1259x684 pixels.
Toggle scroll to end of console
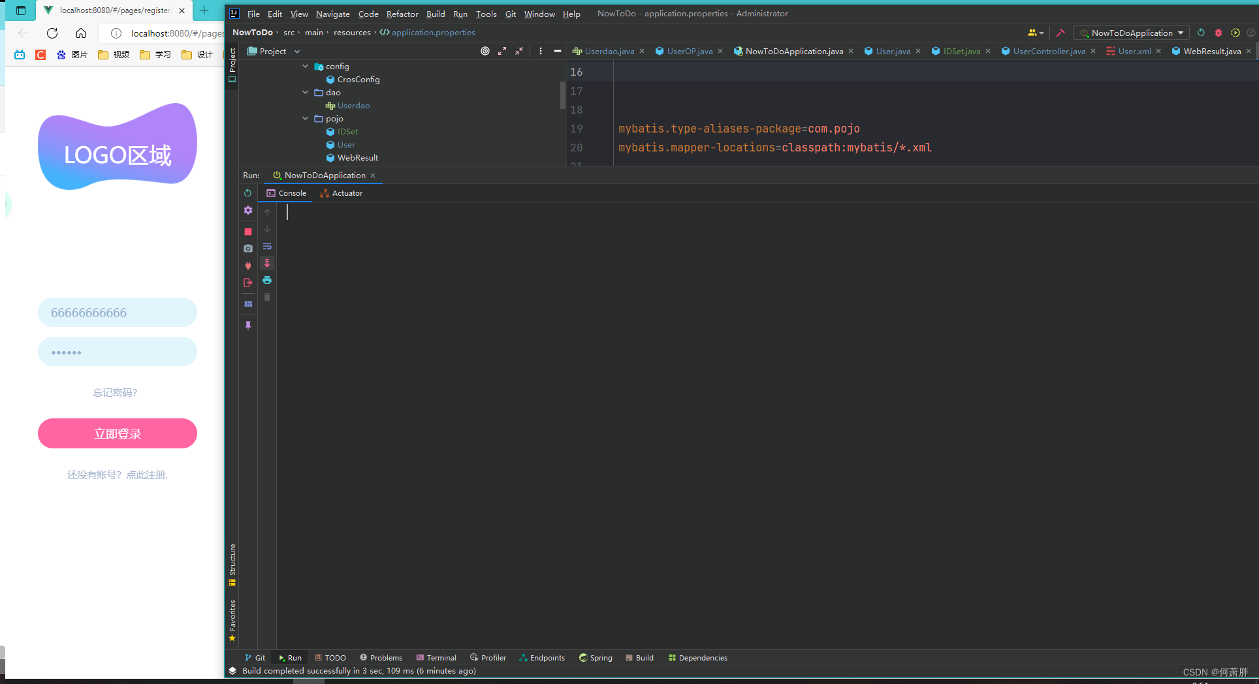[x=267, y=263]
